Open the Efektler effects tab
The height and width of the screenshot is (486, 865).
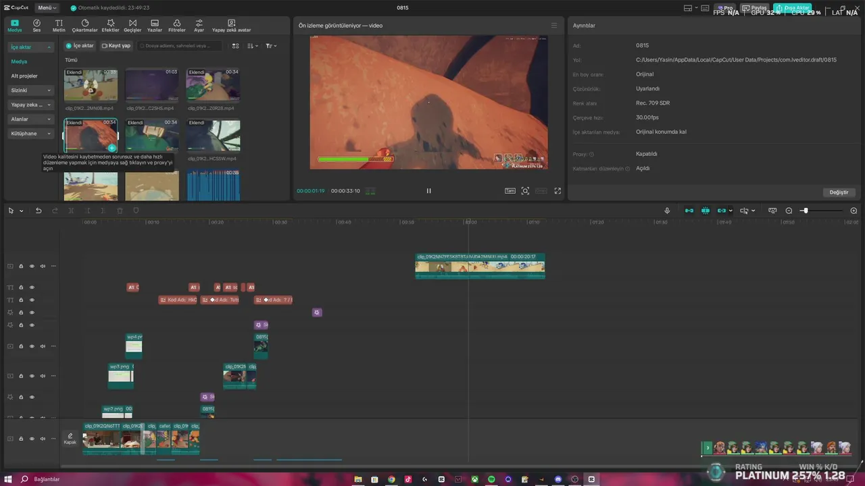click(110, 26)
